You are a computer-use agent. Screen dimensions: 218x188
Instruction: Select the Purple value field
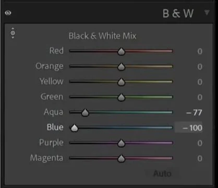pyautogui.click(x=200, y=143)
